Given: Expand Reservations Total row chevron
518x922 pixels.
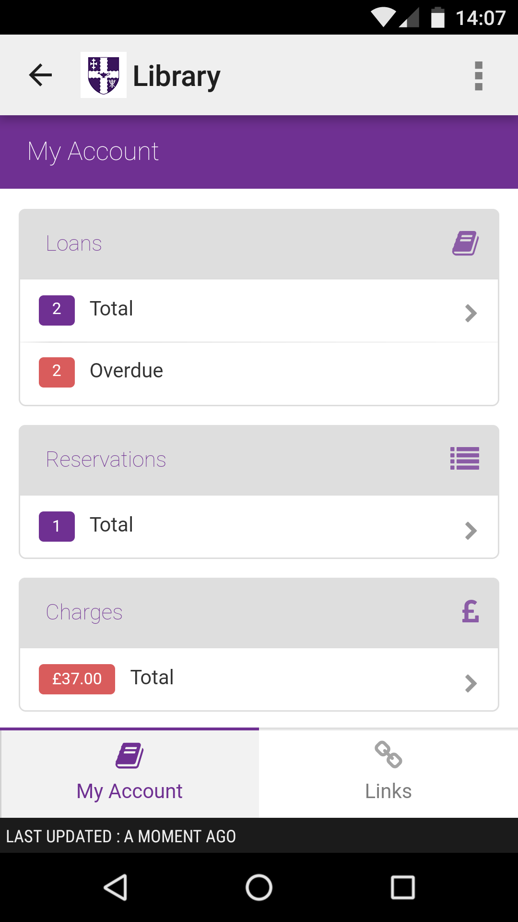Looking at the screenshot, I should tap(471, 531).
